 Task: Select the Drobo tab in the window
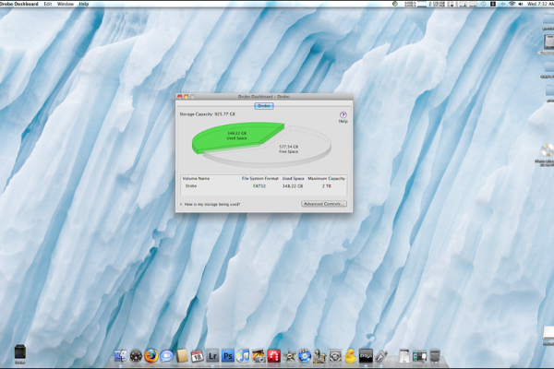point(264,106)
